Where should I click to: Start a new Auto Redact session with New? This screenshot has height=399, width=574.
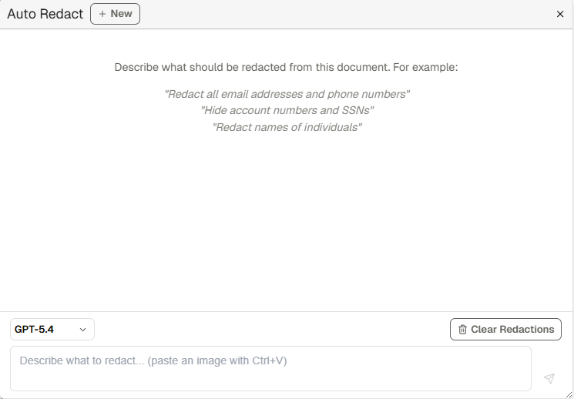(x=116, y=14)
